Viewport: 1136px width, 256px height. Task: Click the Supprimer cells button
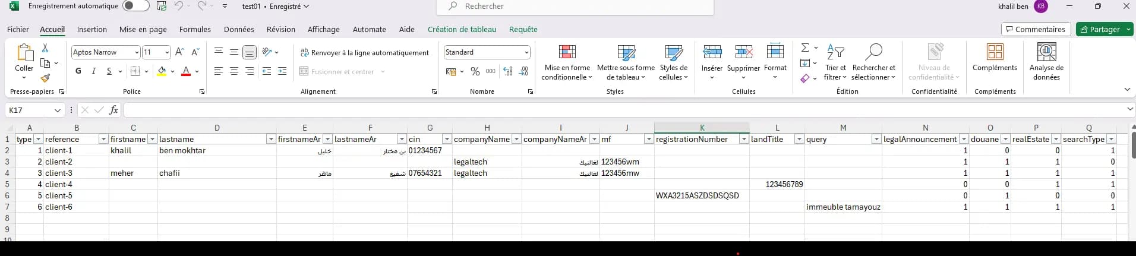pos(743,62)
